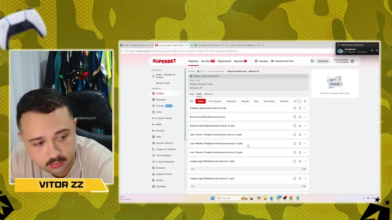The image size is (392, 220).
Task: Open WhatsApp from the taskbar
Action: (278, 198)
